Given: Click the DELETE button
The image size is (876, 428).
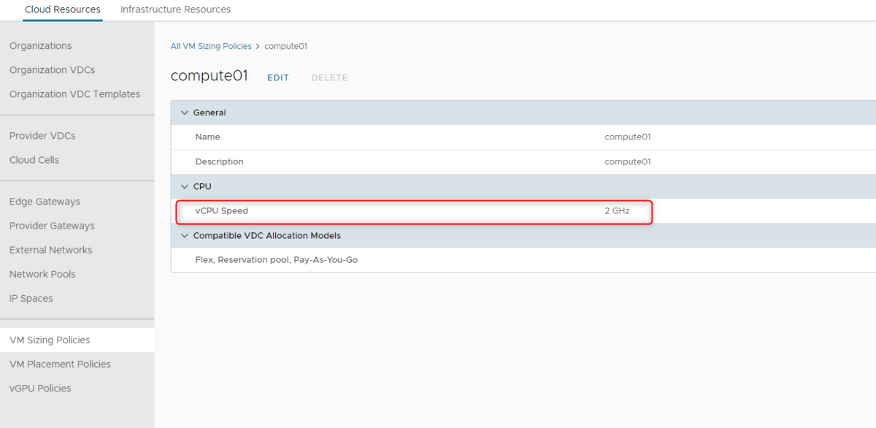Looking at the screenshot, I should 329,77.
